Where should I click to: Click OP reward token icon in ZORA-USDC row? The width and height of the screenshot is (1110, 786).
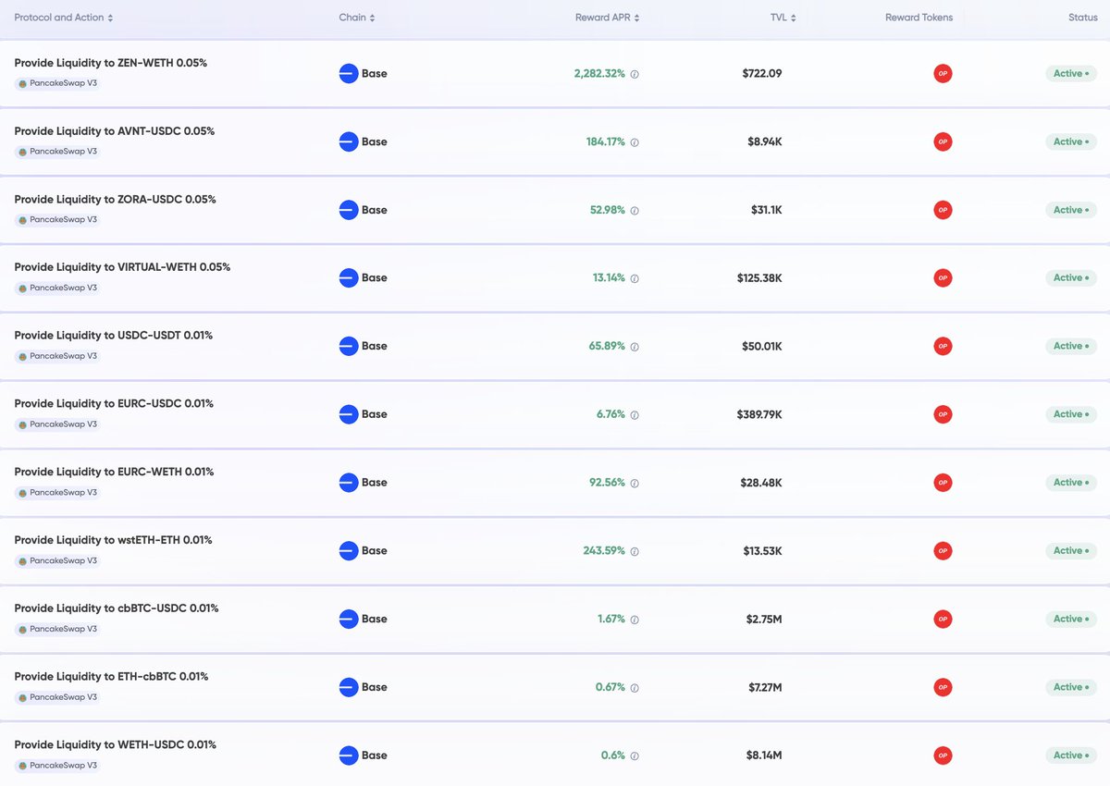[x=943, y=210]
